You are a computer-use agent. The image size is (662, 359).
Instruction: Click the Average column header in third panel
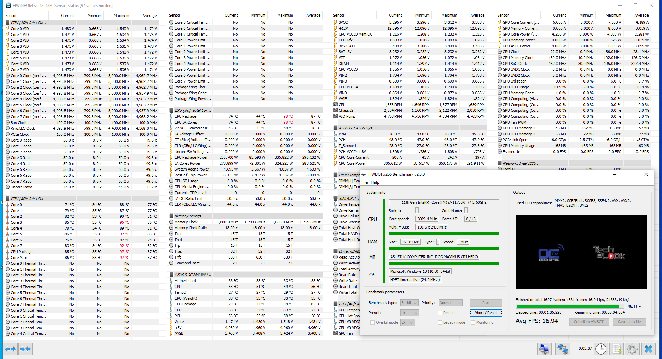click(473, 15)
